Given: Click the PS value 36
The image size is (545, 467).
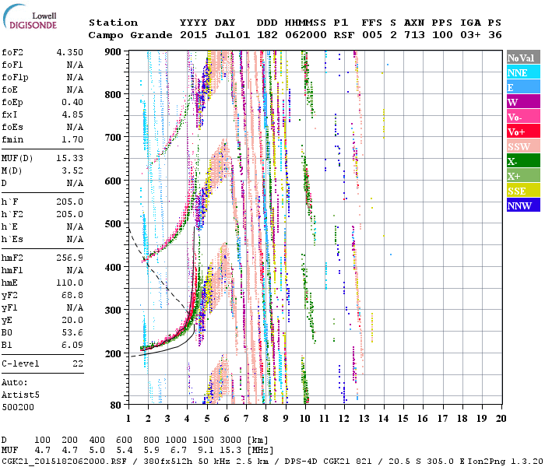Looking at the screenshot, I should tap(495, 35).
